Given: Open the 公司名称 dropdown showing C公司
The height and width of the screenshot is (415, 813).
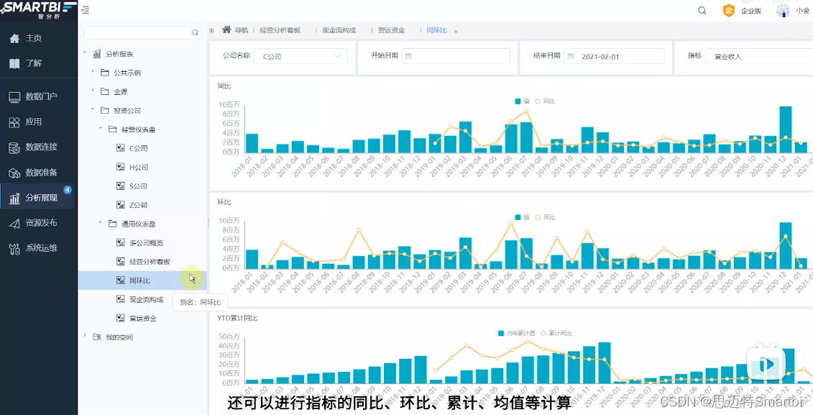Looking at the screenshot, I should (300, 56).
